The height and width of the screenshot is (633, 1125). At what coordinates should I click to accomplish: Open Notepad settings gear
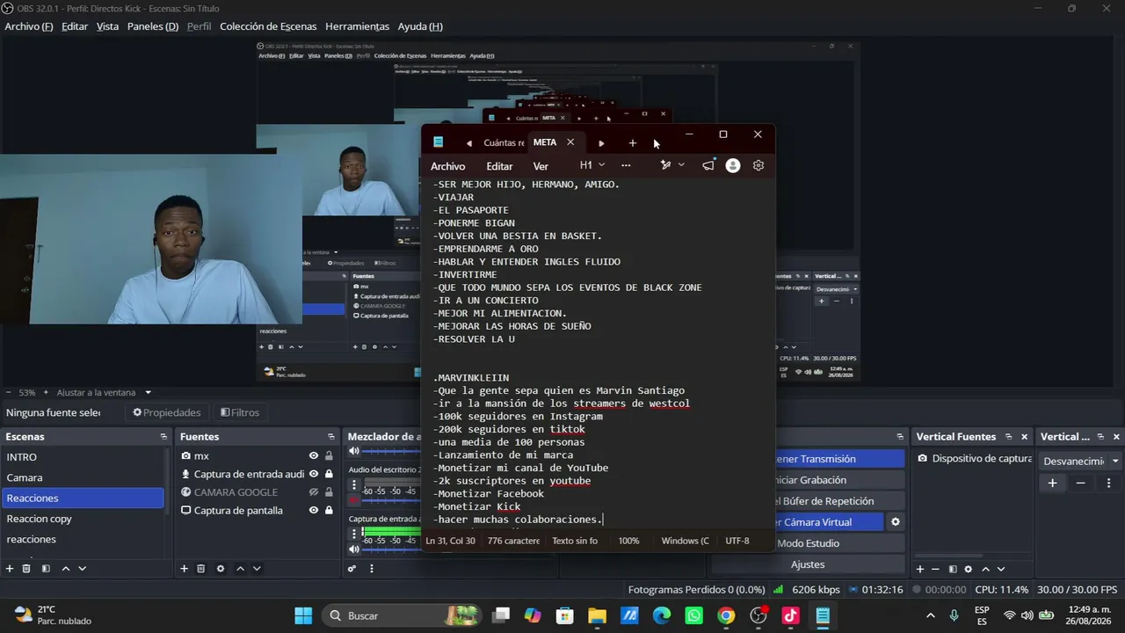[x=758, y=165]
